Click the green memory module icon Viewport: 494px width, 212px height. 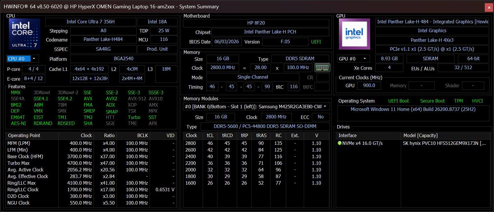[322, 68]
